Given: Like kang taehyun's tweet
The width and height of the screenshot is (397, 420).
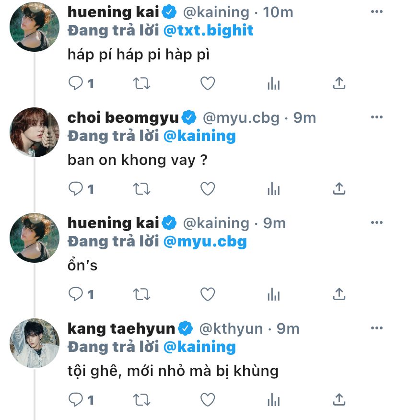Looking at the screenshot, I should click(x=207, y=399).
